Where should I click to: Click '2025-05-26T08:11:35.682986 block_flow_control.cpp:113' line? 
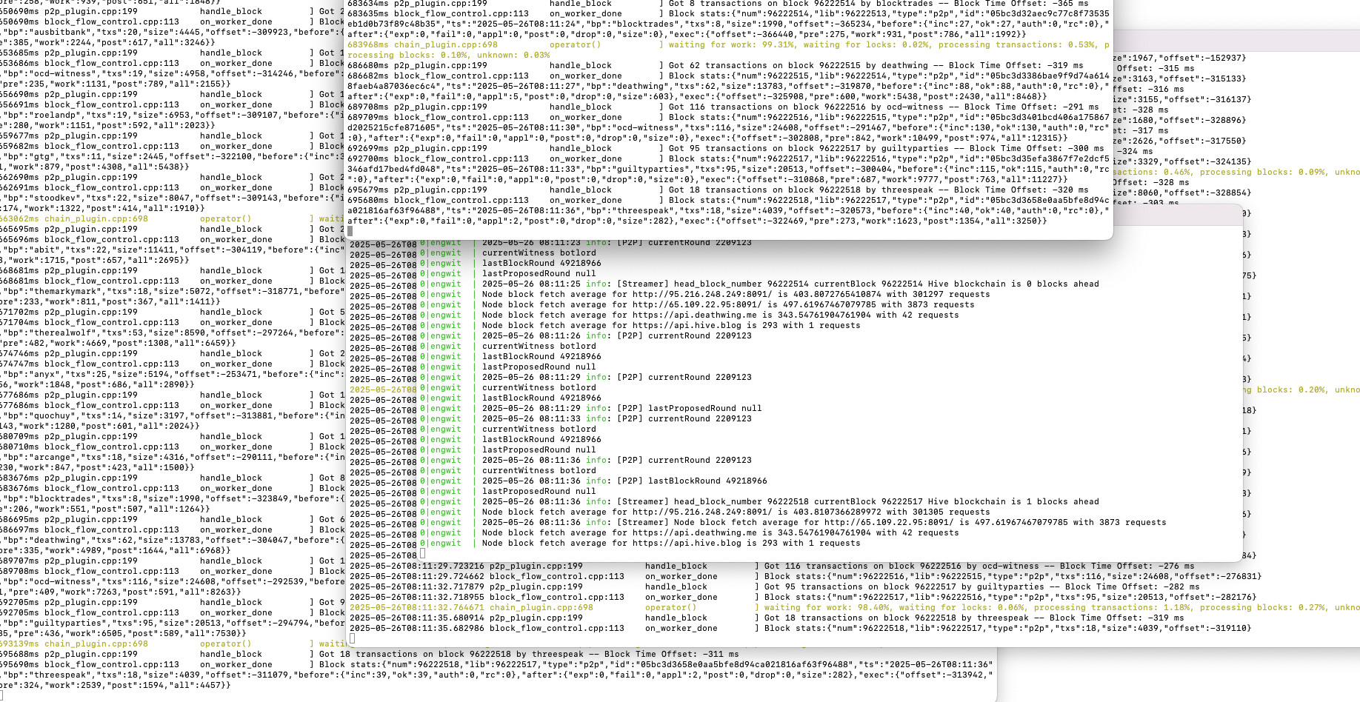(487, 628)
